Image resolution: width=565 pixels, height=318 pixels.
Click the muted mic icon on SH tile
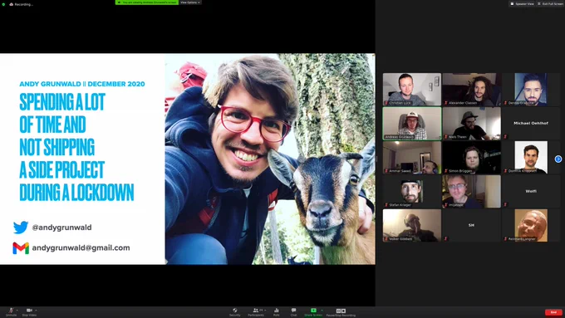[x=445, y=239]
